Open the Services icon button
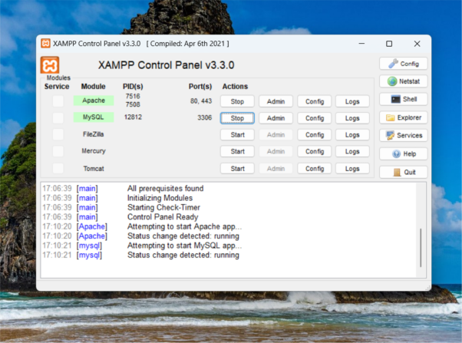The width and height of the screenshot is (462, 343). 404,136
